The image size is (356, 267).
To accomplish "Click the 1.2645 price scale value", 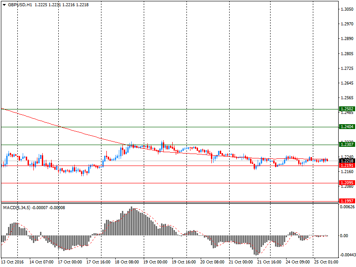I will [x=347, y=83].
